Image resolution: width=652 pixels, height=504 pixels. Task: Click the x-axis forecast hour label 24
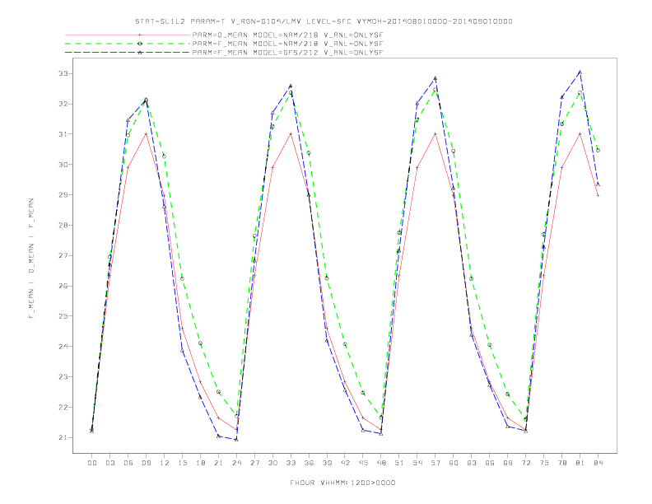tap(236, 463)
